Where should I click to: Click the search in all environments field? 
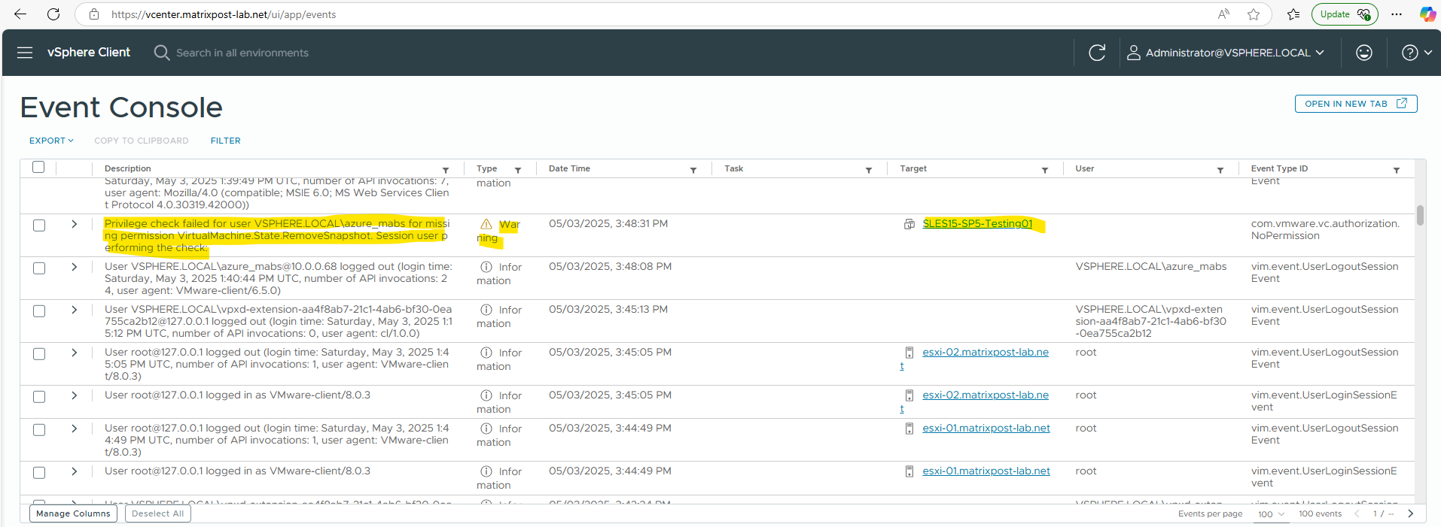point(242,53)
